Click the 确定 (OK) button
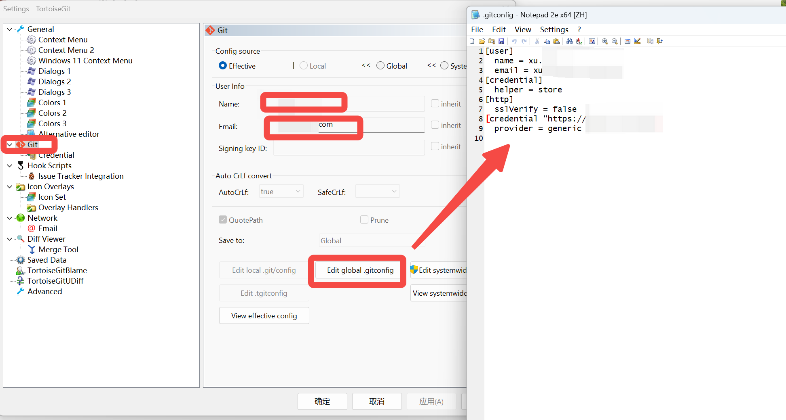The width and height of the screenshot is (786, 420). [x=322, y=401]
